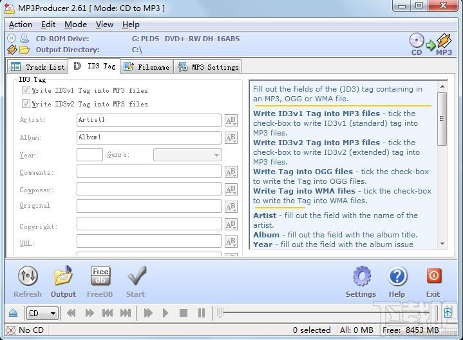The width and height of the screenshot is (463, 340).
Task: Click the playback position slider handle
Action: pyautogui.click(x=220, y=313)
